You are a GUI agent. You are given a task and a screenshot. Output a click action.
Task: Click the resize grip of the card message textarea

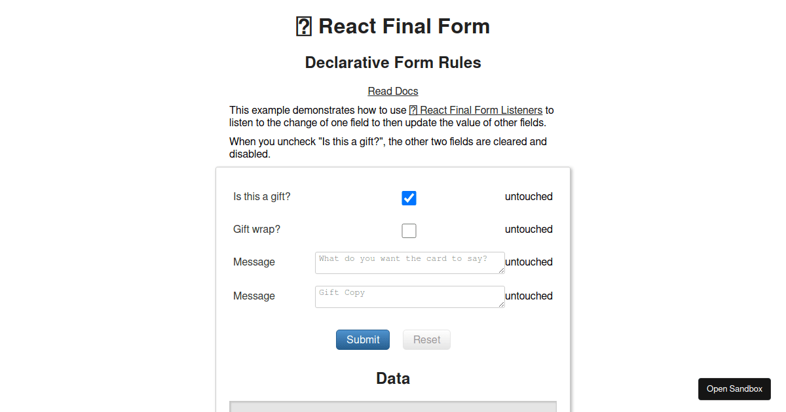[x=502, y=271]
